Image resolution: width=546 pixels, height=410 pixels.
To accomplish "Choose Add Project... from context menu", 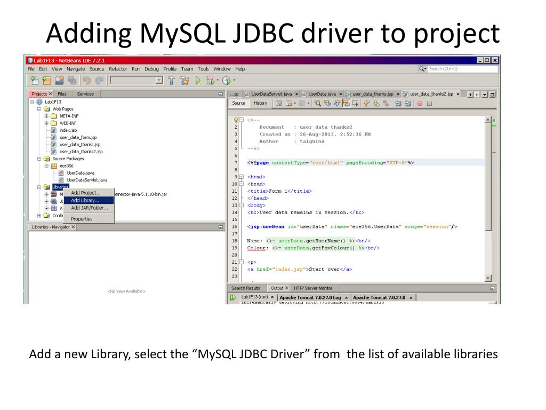I will 89,193.
